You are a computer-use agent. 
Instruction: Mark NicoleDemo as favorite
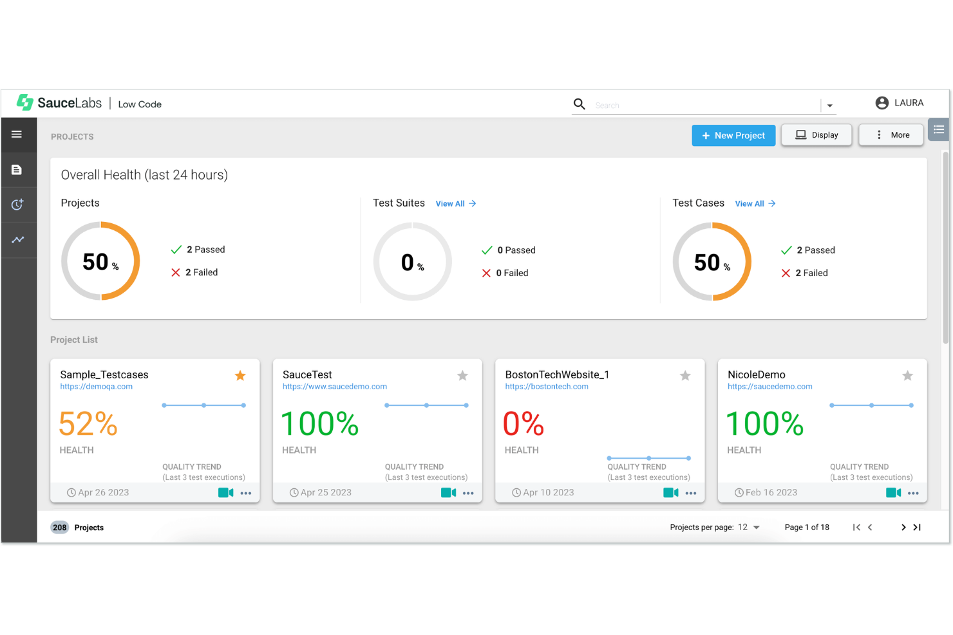pyautogui.click(x=907, y=375)
